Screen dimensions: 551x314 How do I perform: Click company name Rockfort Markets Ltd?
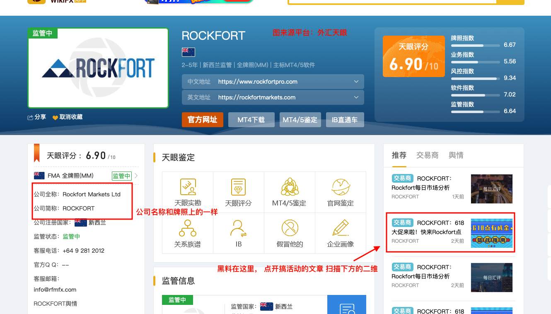(92, 194)
